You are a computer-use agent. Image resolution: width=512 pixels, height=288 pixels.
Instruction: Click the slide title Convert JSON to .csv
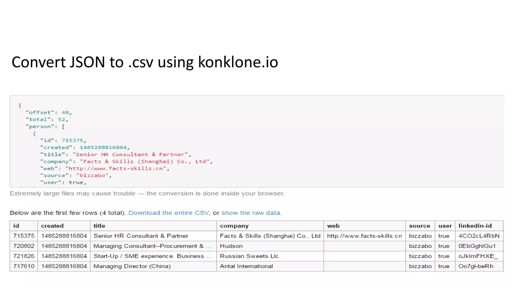144,62
